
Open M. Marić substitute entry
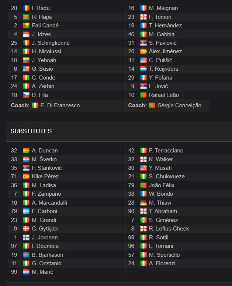click(x=42, y=272)
